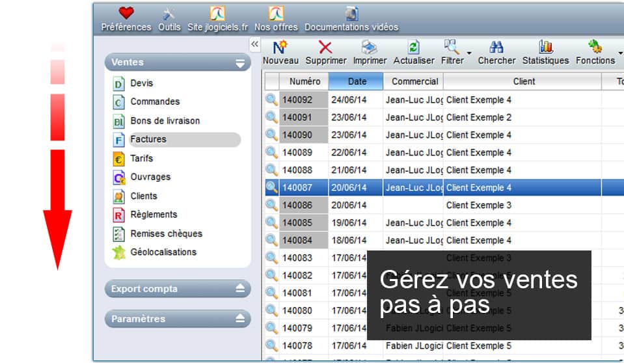Collapse the sidebar with the double chevron
Image resolution: width=624 pixels, height=363 pixels.
(x=255, y=44)
